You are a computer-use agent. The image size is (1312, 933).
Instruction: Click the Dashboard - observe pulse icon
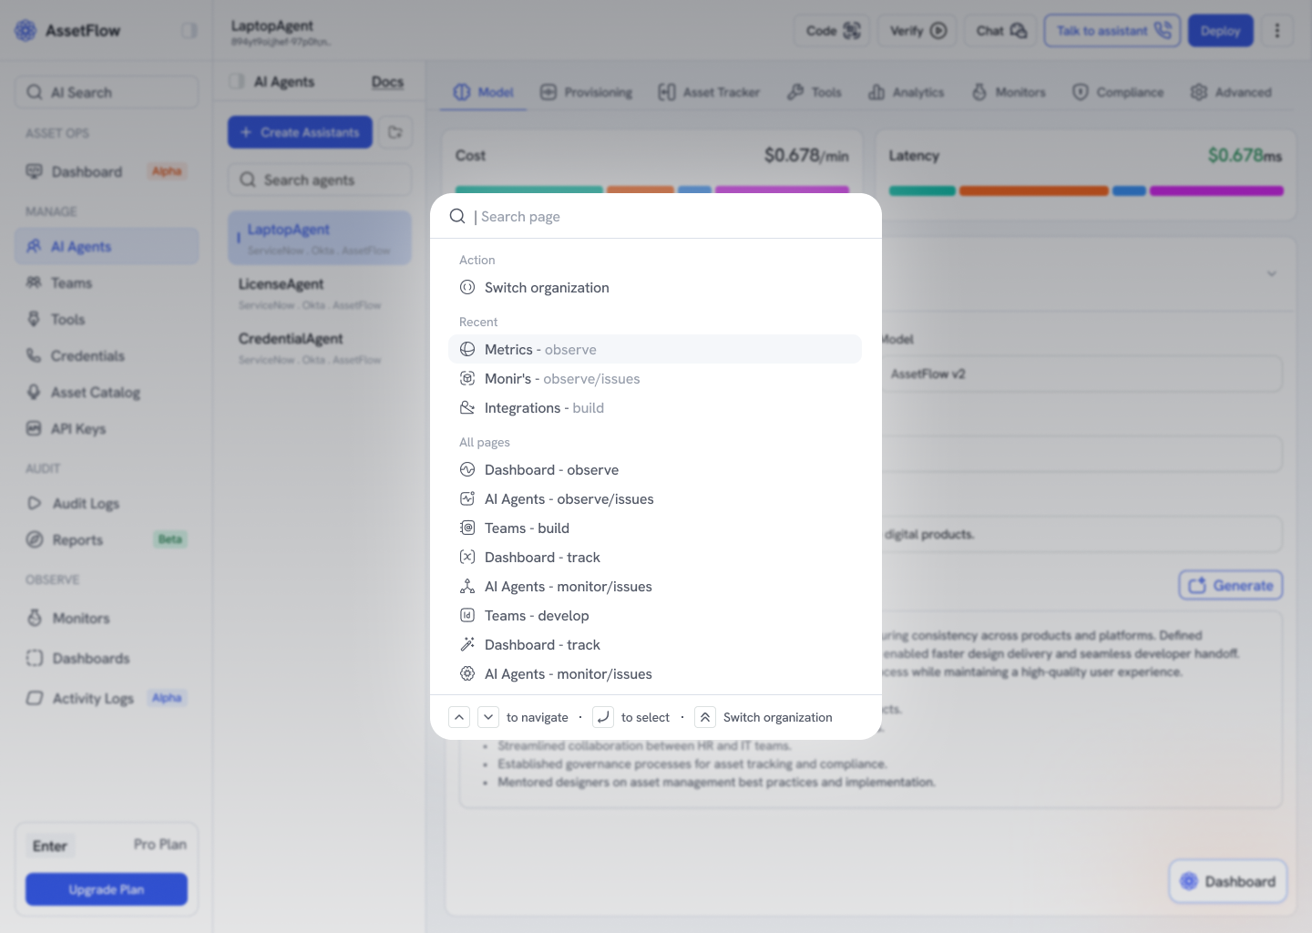tap(467, 469)
